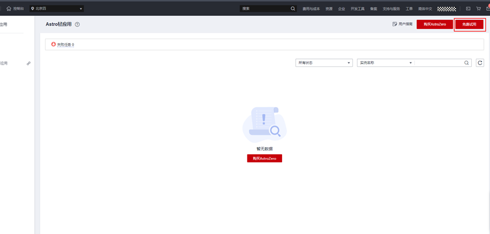Open the 备案 menu

pos(373,8)
